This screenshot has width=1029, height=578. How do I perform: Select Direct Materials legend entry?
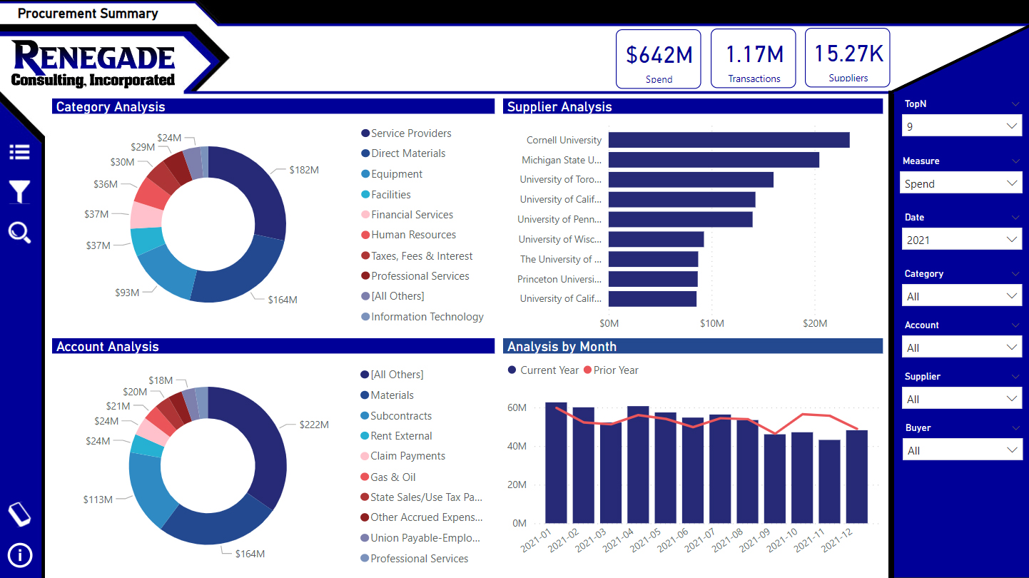pyautogui.click(x=403, y=153)
